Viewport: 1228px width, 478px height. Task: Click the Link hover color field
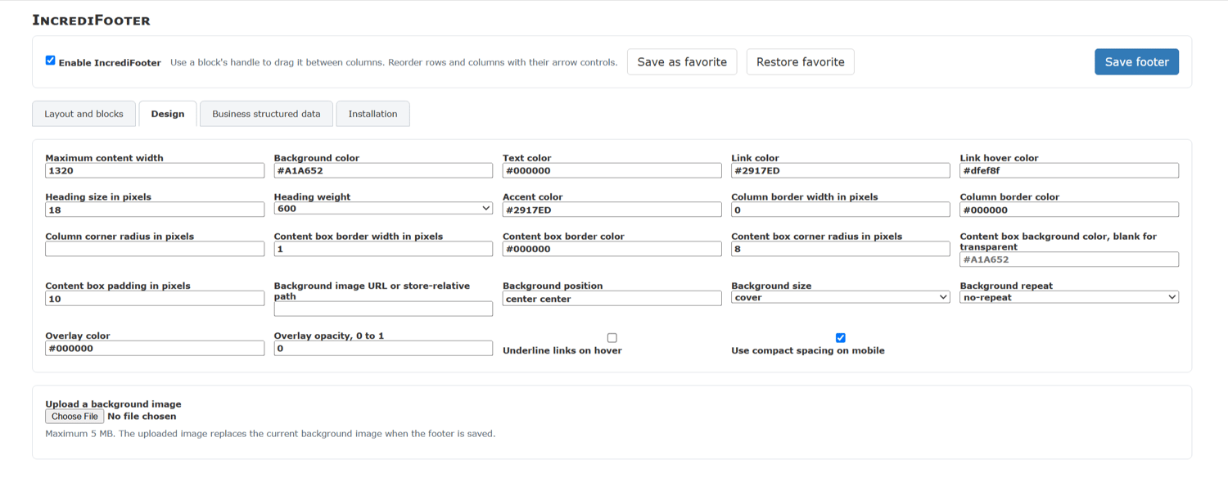(1069, 171)
